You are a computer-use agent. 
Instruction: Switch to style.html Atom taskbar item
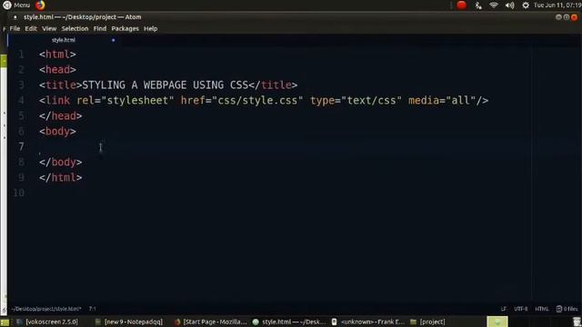point(289,322)
